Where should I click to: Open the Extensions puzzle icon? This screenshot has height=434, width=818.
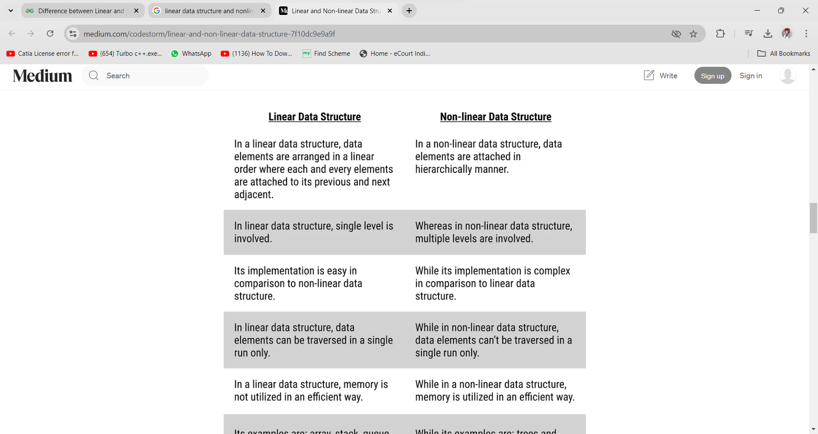(x=720, y=34)
